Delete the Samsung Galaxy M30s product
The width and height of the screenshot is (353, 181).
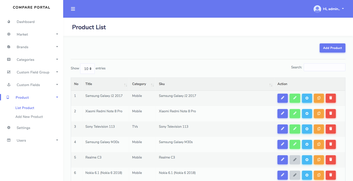click(x=331, y=144)
